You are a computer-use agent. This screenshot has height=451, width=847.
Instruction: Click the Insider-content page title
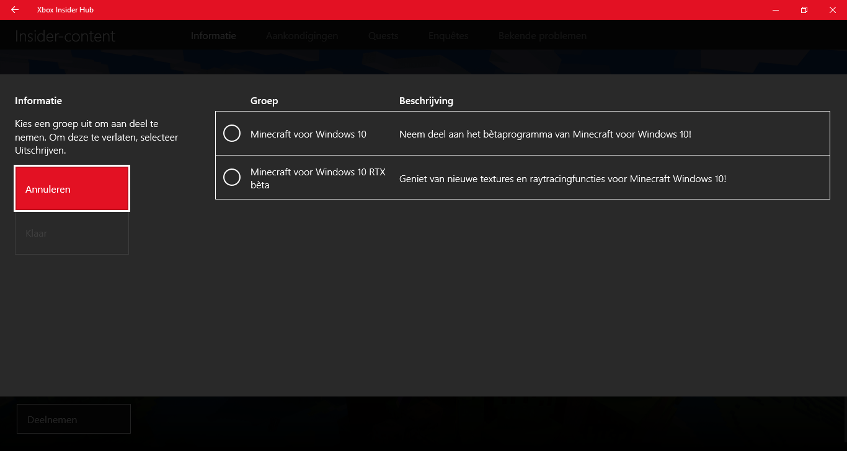click(x=65, y=36)
